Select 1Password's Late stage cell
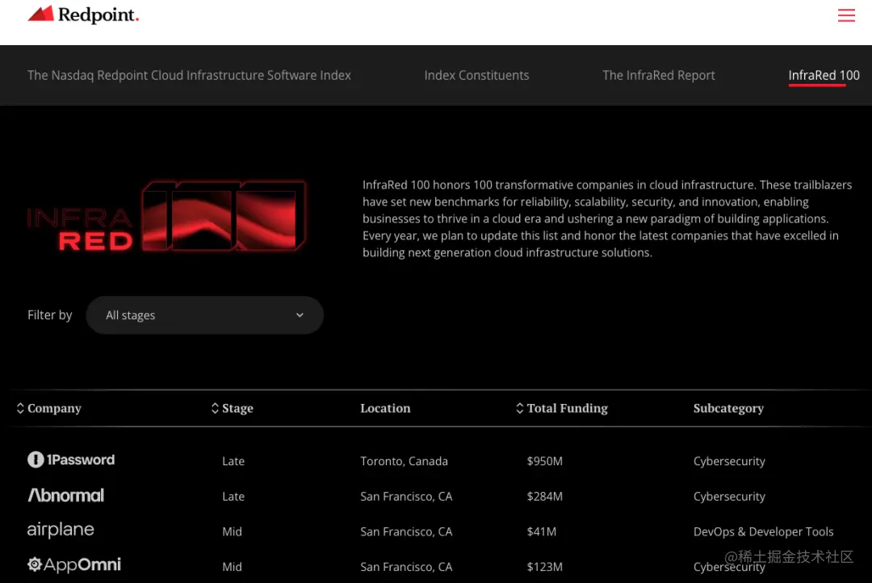 point(233,461)
